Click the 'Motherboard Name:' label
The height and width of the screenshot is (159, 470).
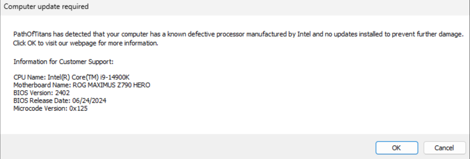(42, 85)
